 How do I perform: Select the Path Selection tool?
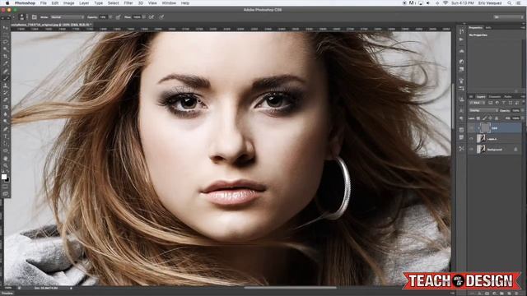click(6, 144)
